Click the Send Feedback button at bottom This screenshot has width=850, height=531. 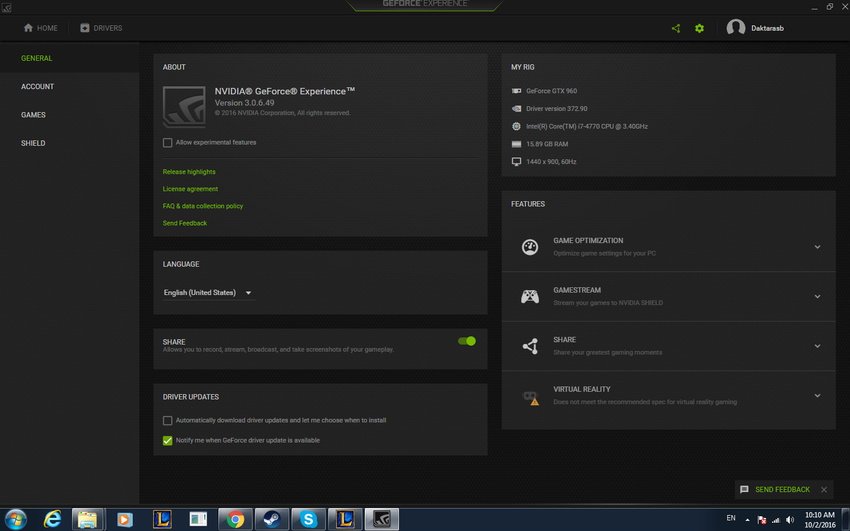[776, 490]
